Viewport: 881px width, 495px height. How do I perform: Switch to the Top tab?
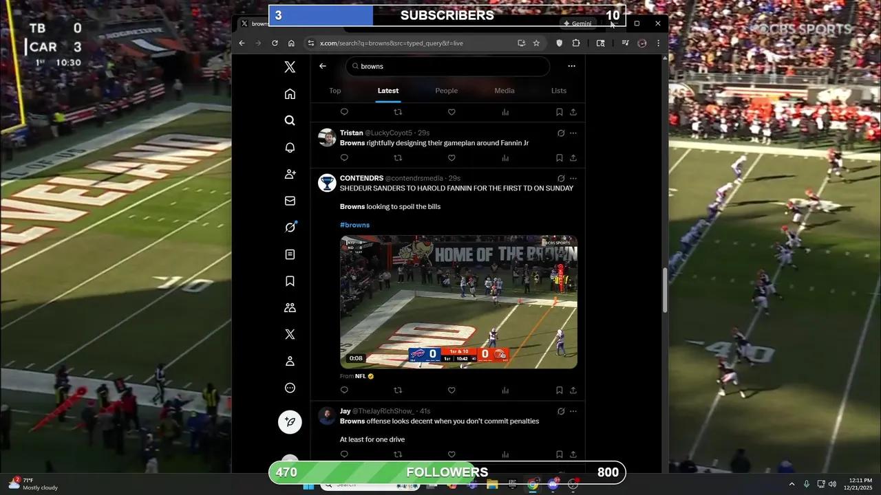pos(335,91)
